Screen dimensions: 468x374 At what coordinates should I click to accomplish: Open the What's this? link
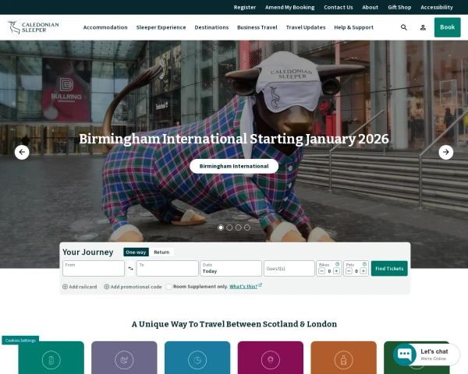[243, 287]
